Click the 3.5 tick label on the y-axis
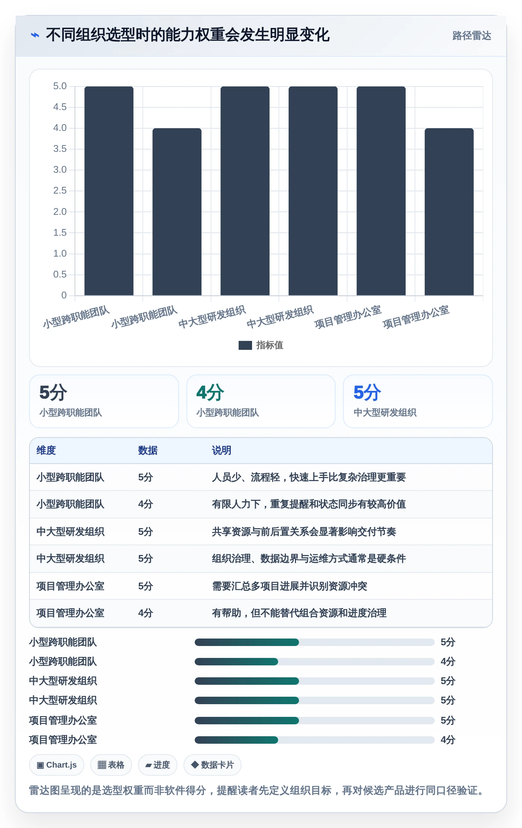 60,149
